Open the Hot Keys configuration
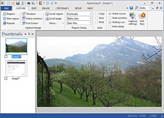 click(142, 19)
